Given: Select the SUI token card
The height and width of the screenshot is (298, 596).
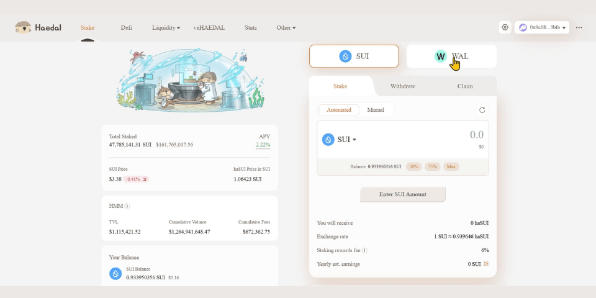Looking at the screenshot, I should pos(354,56).
